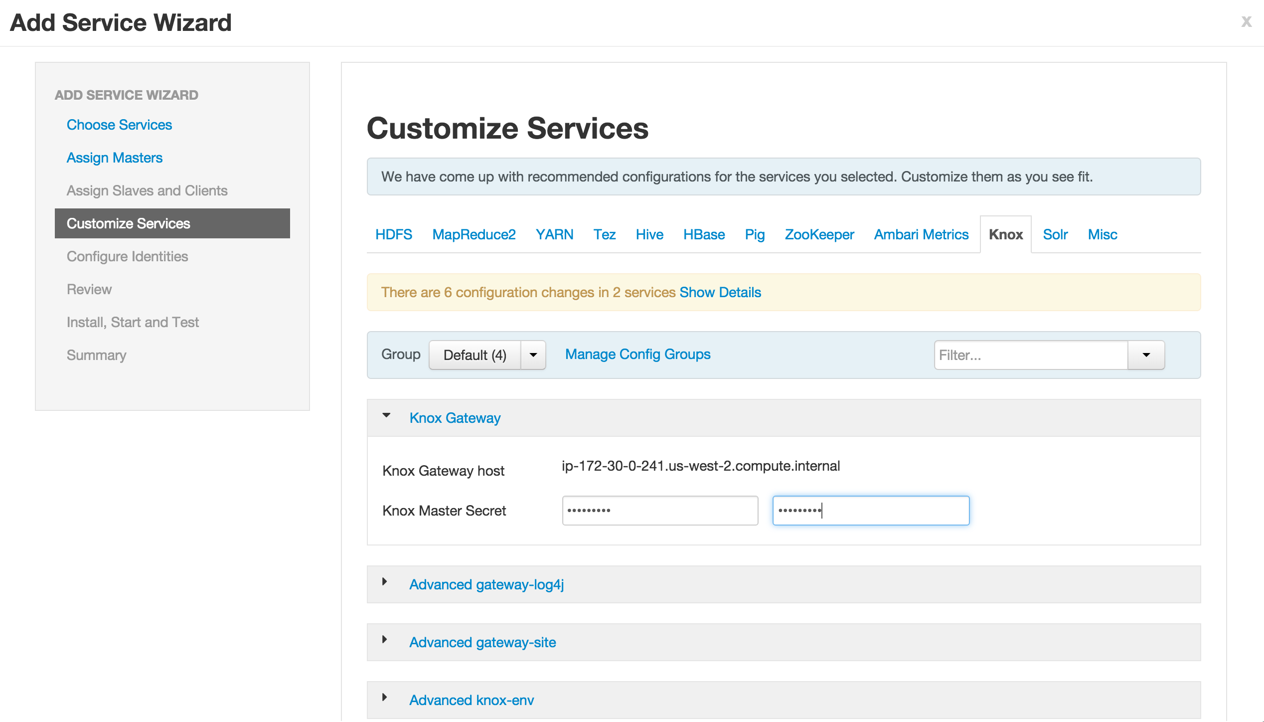This screenshot has width=1264, height=722.
Task: Go to Choose Services step
Action: tap(119, 125)
